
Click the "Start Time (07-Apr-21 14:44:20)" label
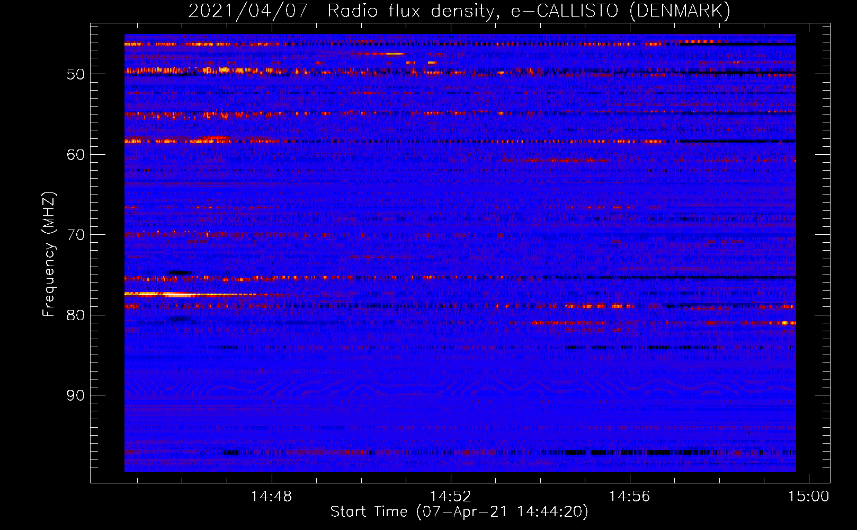pyautogui.click(x=459, y=512)
